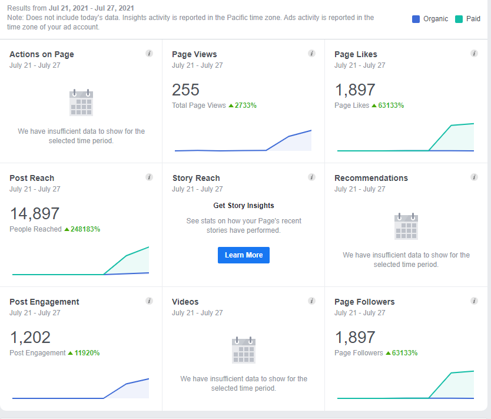This screenshot has height=419, width=491.
Task: Click the 1,897 value under Page Followers
Action: (x=355, y=337)
